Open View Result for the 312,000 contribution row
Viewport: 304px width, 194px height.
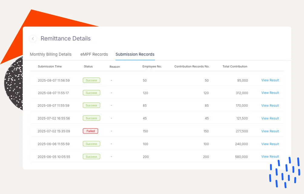[270, 93]
